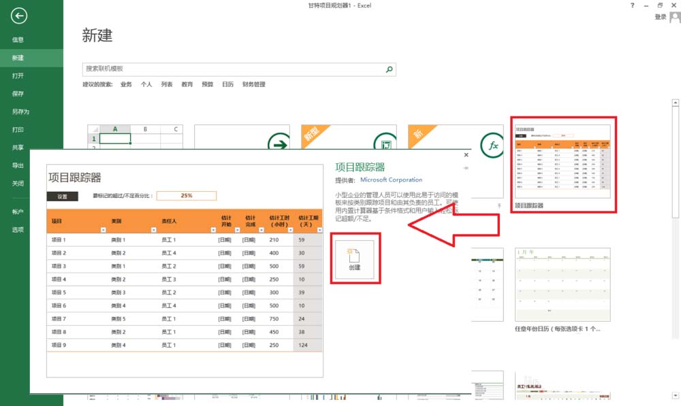Image resolution: width=681 pixels, height=406 pixels.
Task: Click the 设置 button in the template preview
Action: pyautogui.click(x=63, y=195)
